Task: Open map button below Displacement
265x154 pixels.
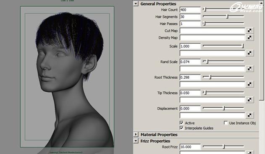Action: click(x=249, y=115)
